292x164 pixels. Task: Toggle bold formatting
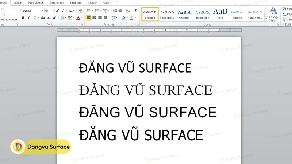23,17
